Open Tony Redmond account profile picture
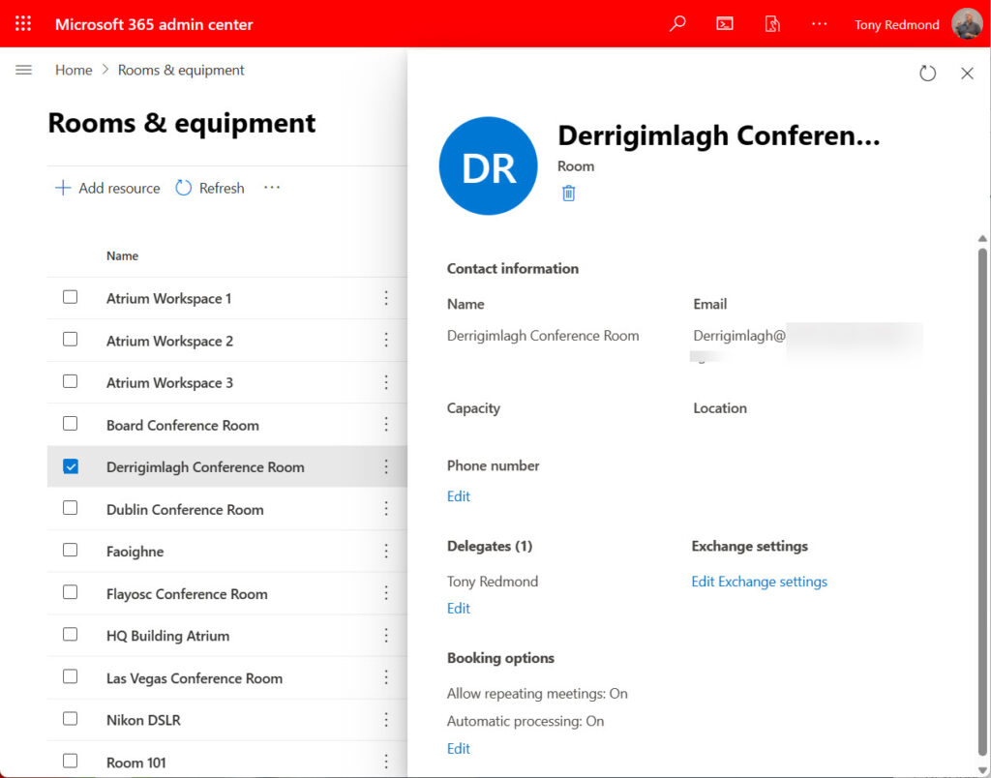 click(967, 24)
